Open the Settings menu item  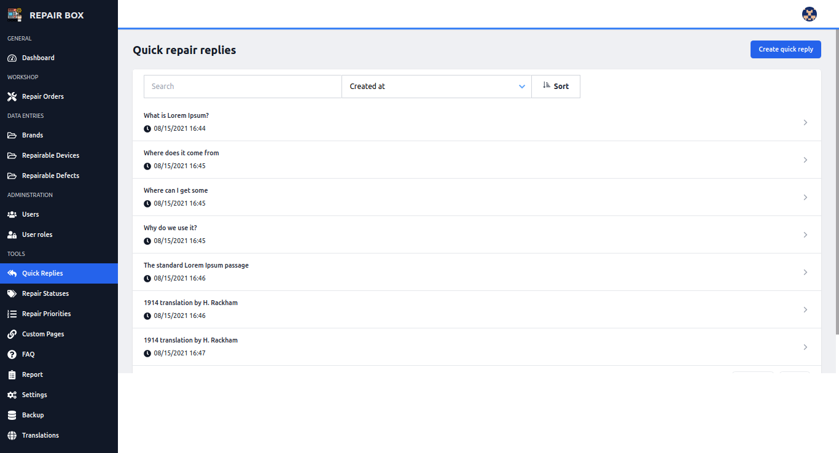(x=34, y=395)
